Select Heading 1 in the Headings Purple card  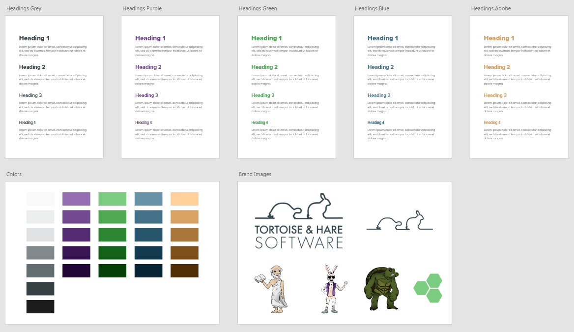coord(150,38)
